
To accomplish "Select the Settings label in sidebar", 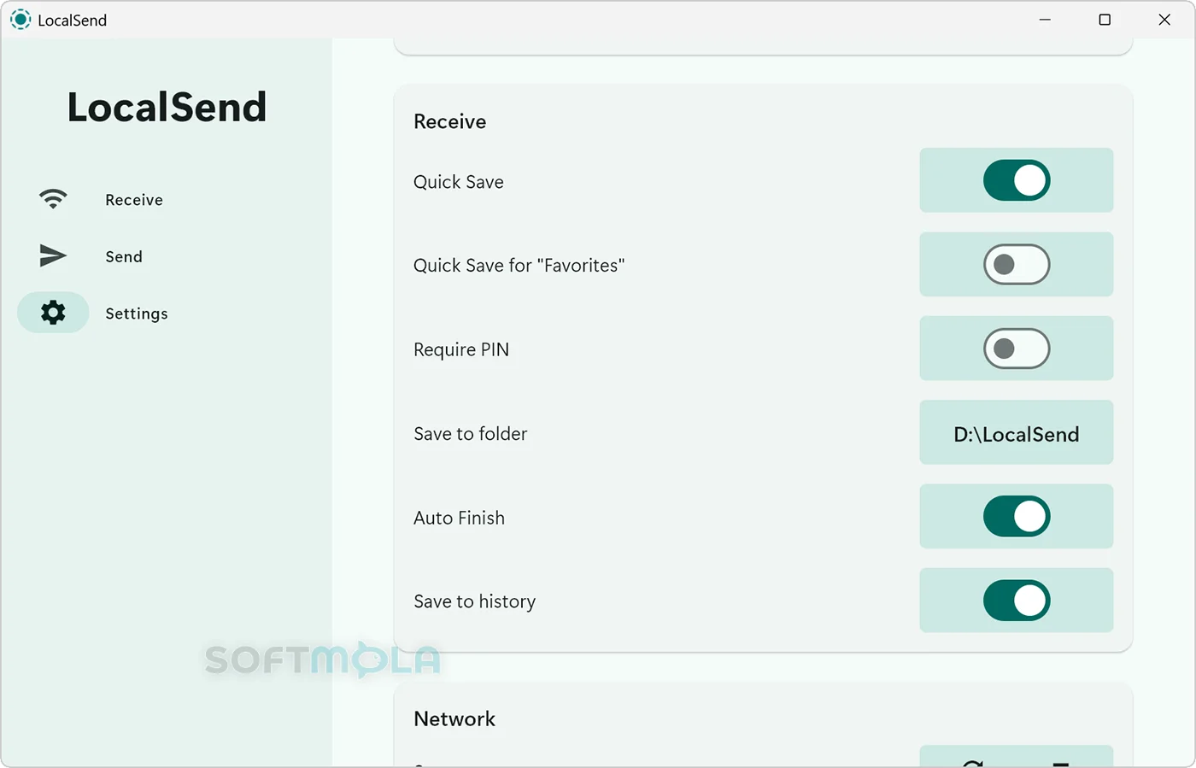I will 137,314.
